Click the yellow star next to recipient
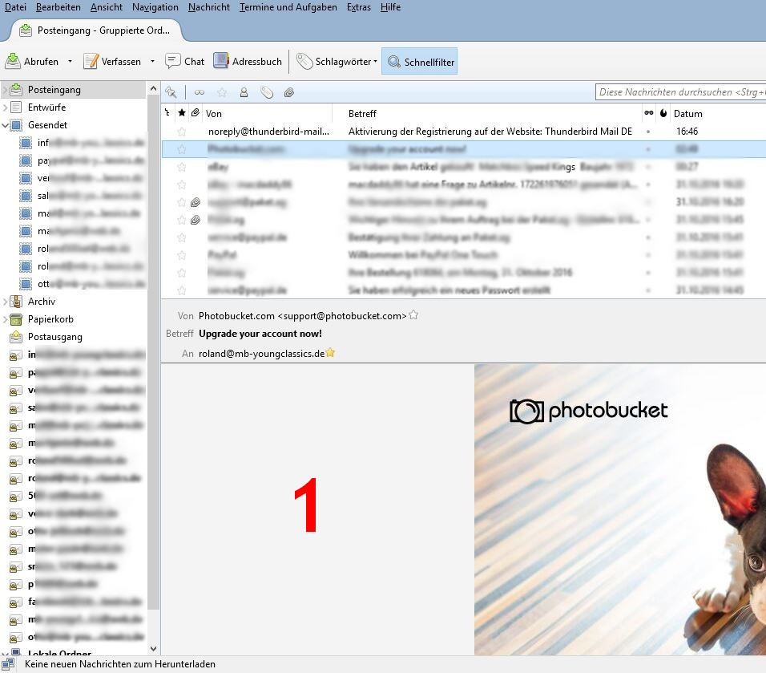The height and width of the screenshot is (673, 766). [330, 352]
